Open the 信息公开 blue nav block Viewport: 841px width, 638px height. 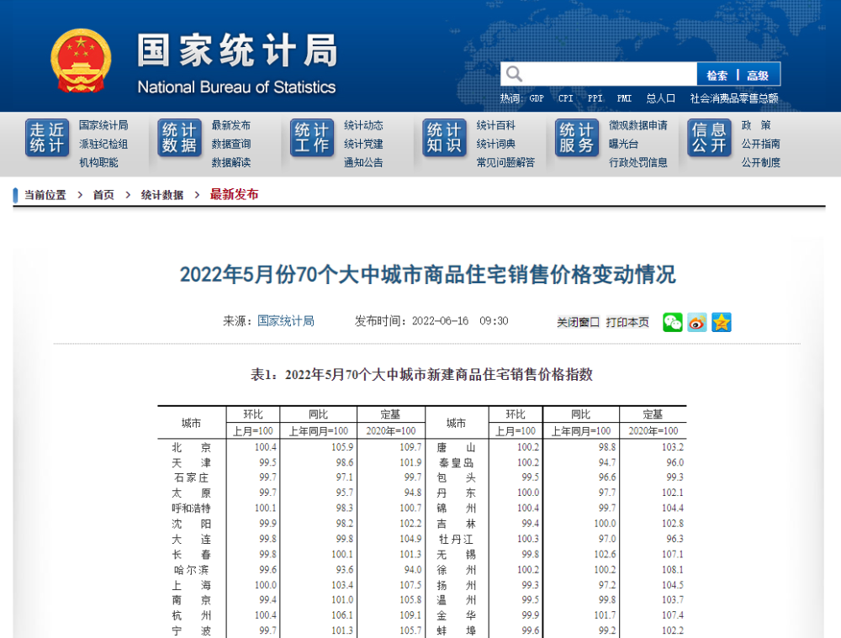point(708,138)
